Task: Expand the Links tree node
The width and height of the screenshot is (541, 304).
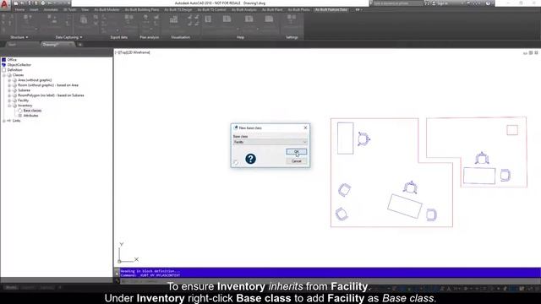Action: [x=3, y=121]
